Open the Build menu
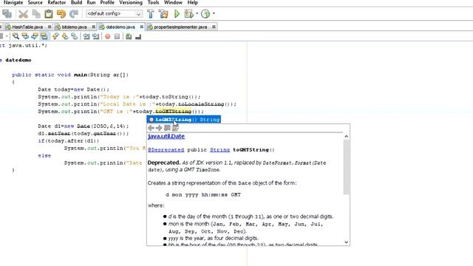The image size is (473, 266). [x=76, y=2]
